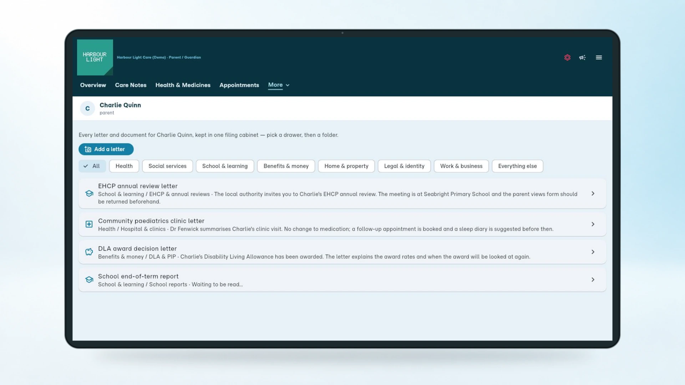Open the hamburger menu icon
Image resolution: width=685 pixels, height=385 pixels.
click(599, 57)
